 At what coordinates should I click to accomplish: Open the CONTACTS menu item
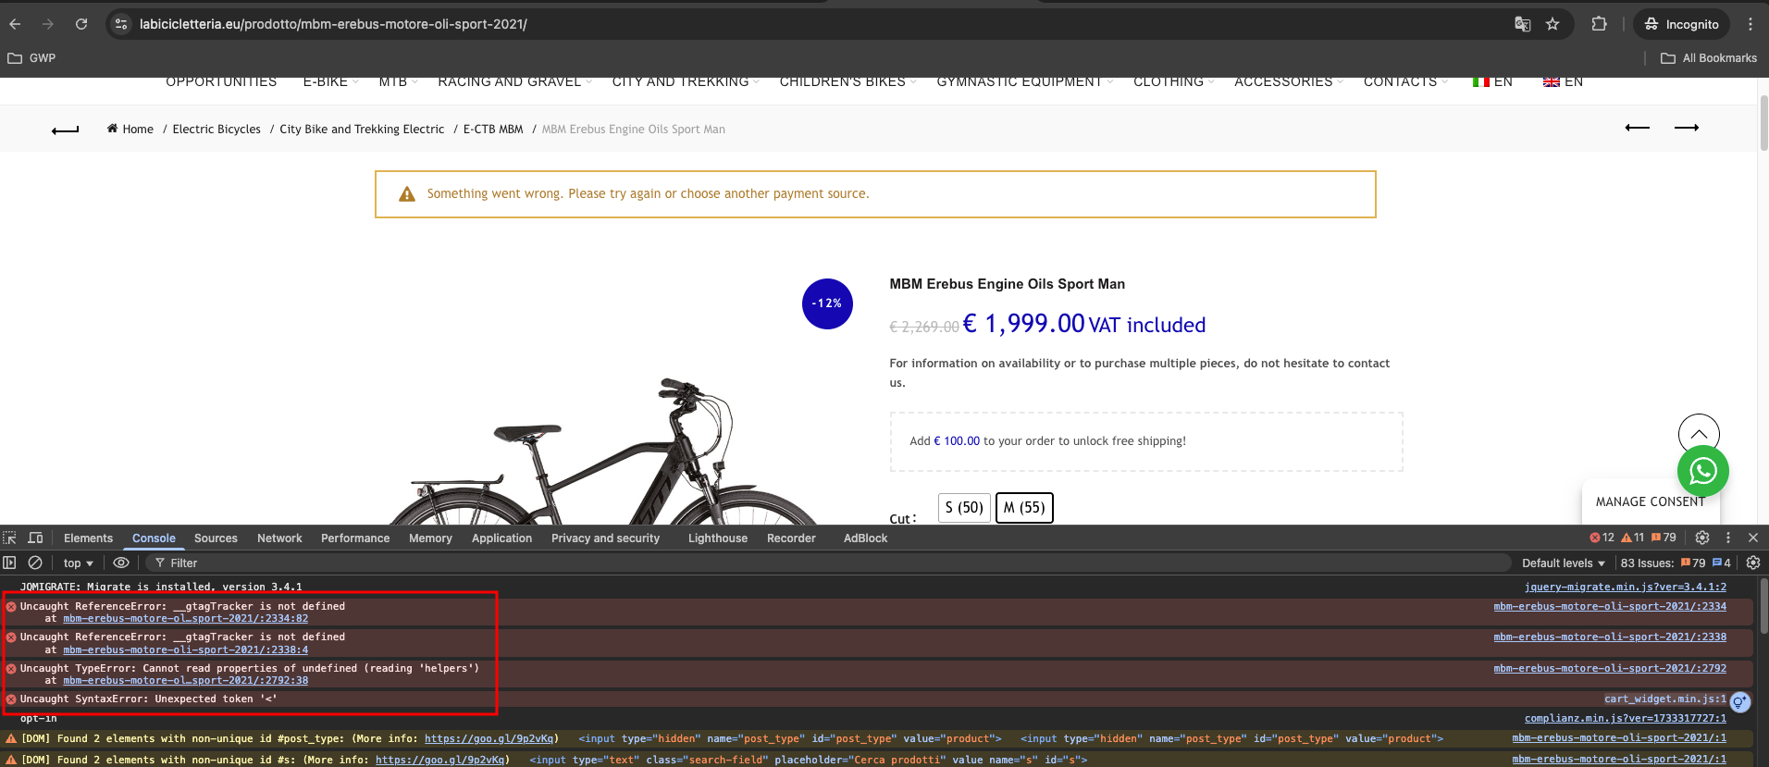pyautogui.click(x=1405, y=81)
